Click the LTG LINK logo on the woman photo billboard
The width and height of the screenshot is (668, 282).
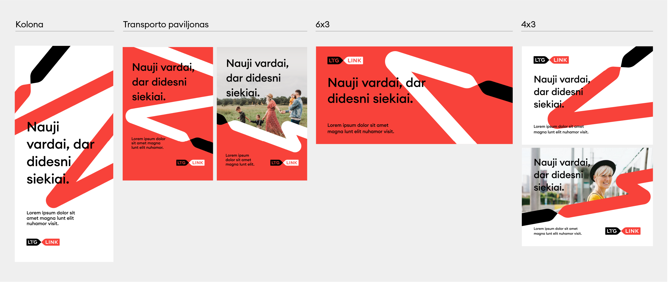click(623, 231)
